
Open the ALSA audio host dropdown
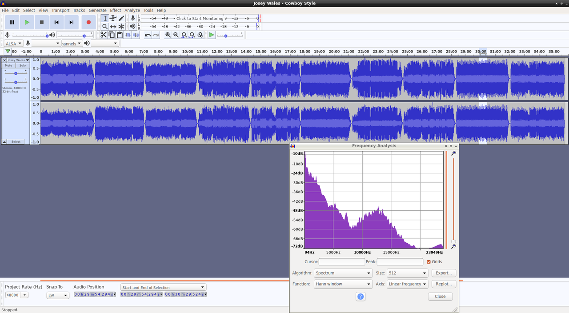point(14,43)
